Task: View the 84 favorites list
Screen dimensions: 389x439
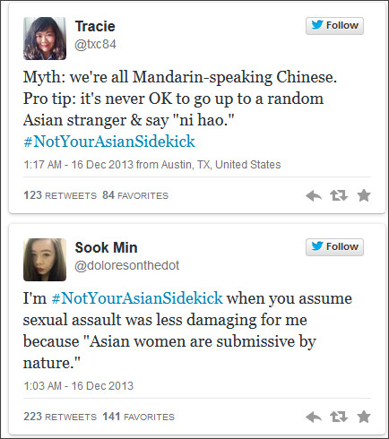Action: pyautogui.click(x=135, y=195)
